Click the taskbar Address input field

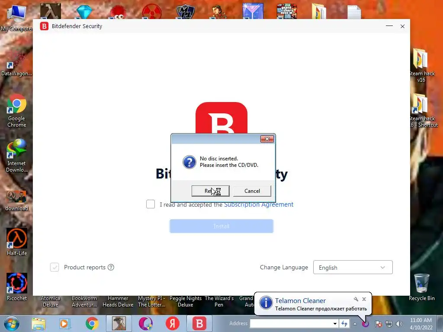(291, 323)
